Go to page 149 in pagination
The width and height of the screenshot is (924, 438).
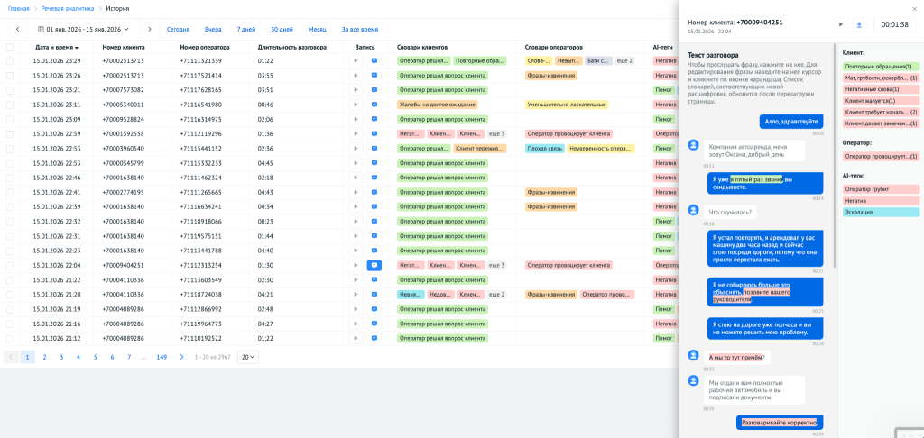coord(162,357)
